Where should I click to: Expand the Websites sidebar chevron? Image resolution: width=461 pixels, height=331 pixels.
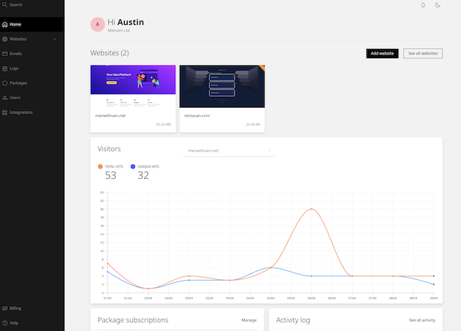(x=55, y=39)
